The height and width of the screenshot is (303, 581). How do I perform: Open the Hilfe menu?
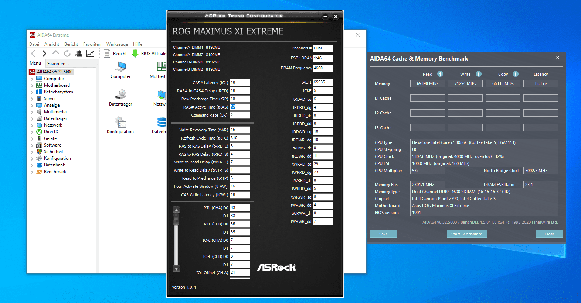[x=137, y=44]
